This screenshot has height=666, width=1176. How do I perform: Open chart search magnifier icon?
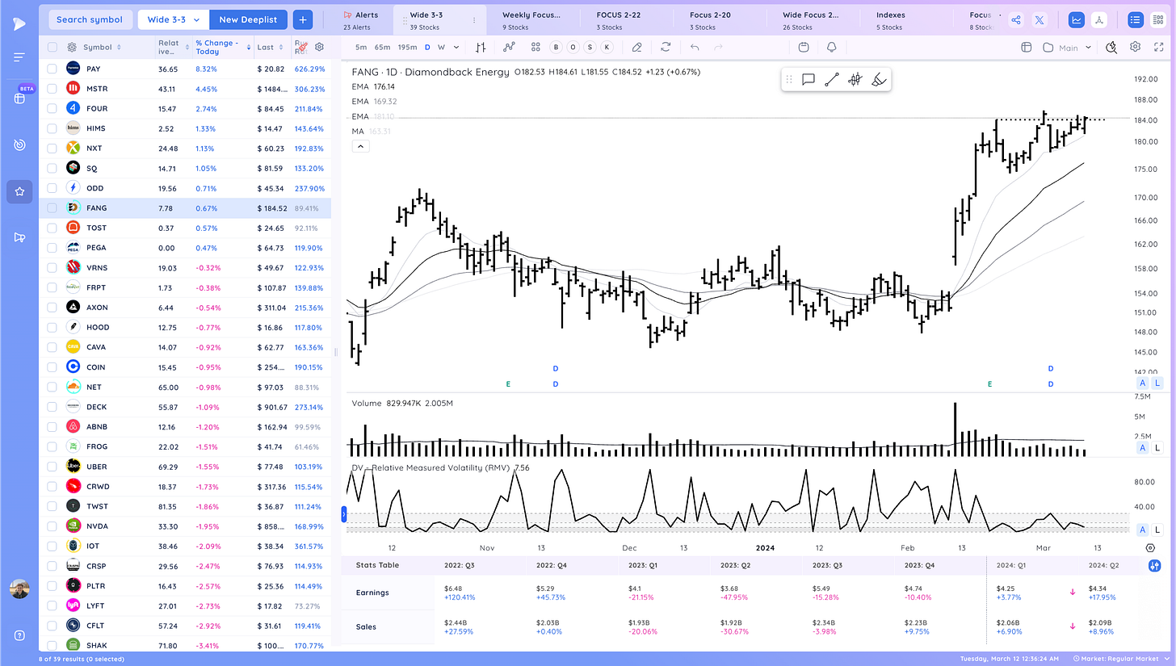1111,48
